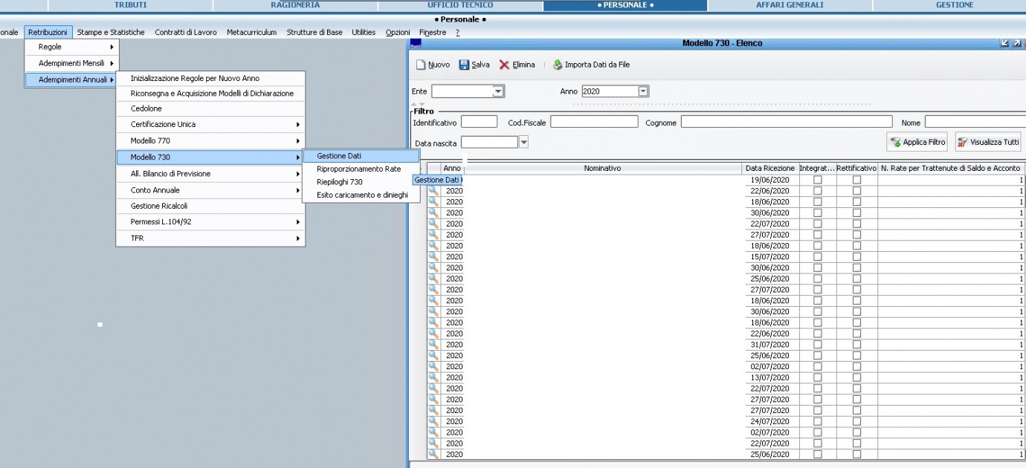The image size is (1026, 468).
Task: Click into the Cognome field
Action: tap(787, 123)
